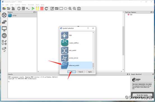Image resolution: width=155 pixels, height=102 pixels.
Task: Click the Zoom out magnifier icon
Action: coord(74,8)
